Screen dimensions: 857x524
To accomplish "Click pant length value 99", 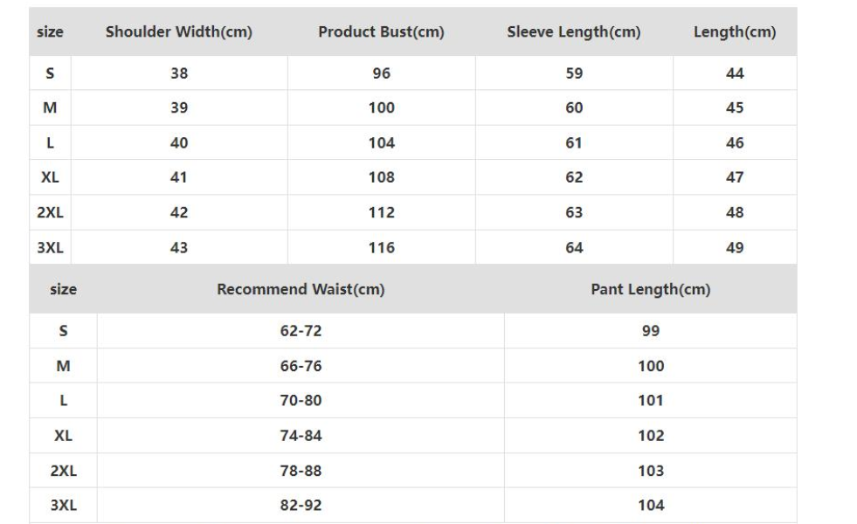I will [x=650, y=331].
